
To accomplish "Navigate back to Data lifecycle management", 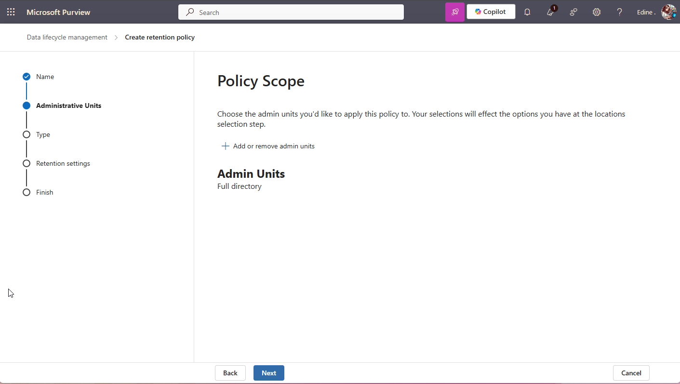I will coord(67,37).
